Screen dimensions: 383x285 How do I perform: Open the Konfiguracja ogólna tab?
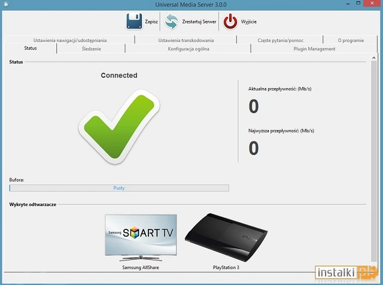point(188,48)
